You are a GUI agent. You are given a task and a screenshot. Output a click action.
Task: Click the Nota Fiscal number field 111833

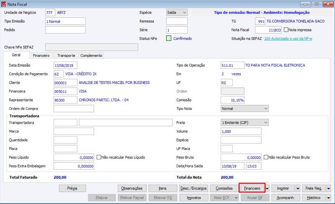(x=268, y=30)
